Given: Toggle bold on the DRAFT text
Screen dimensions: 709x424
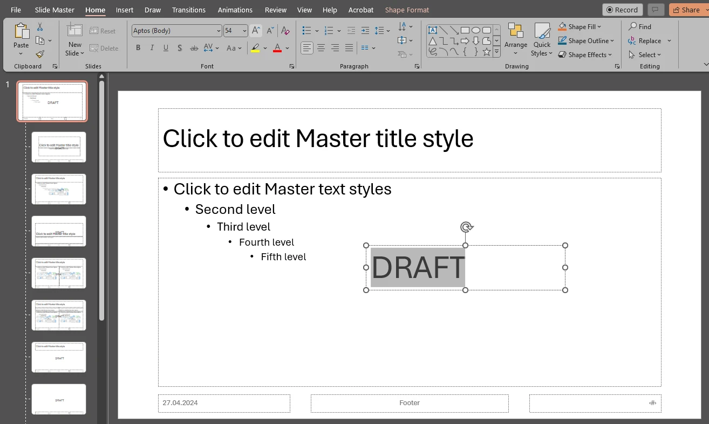Looking at the screenshot, I should 138,48.
